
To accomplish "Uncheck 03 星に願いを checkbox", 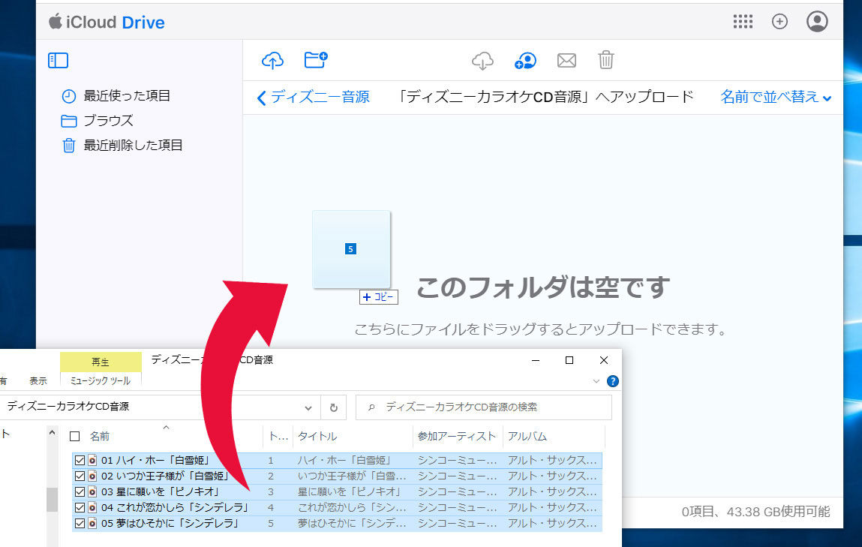I will [80, 492].
